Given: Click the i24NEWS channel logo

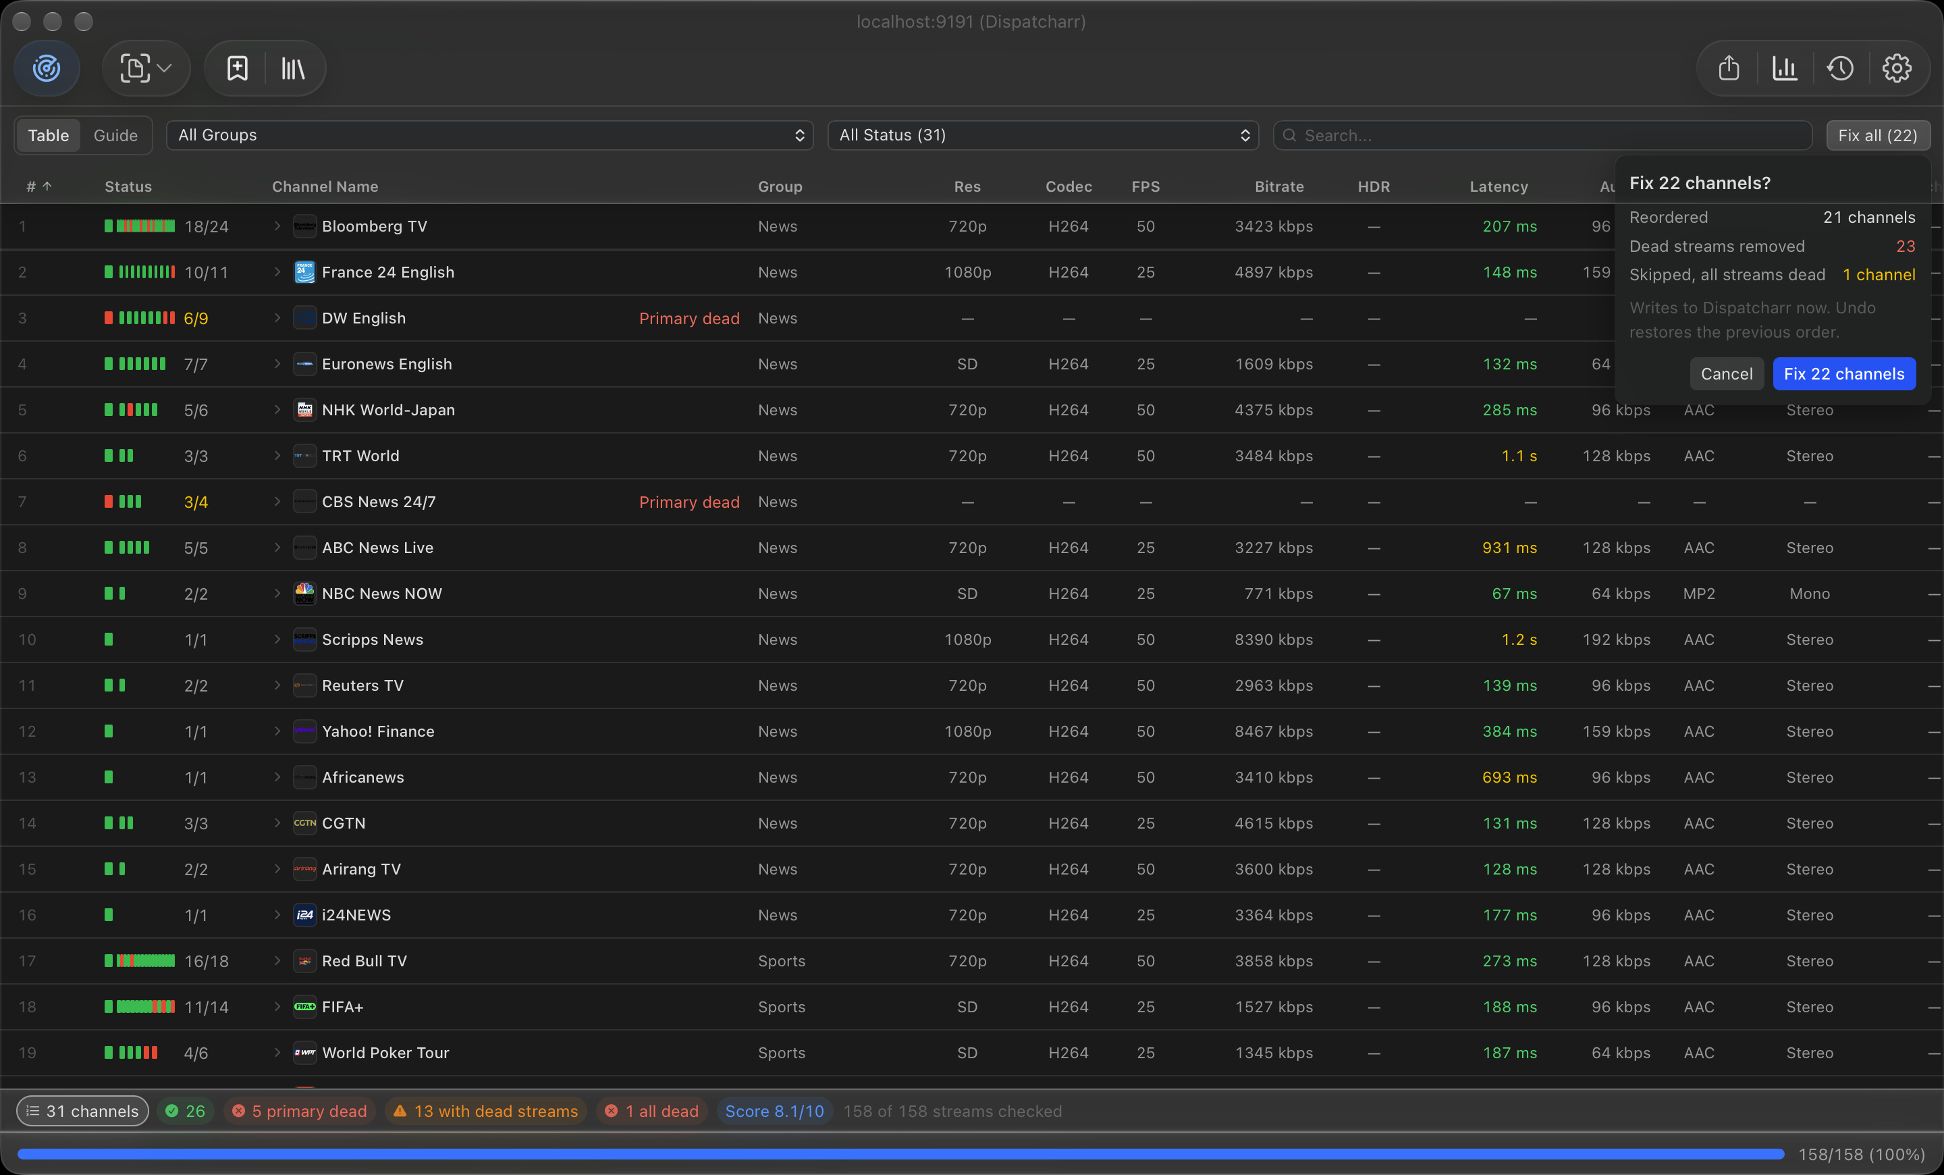Looking at the screenshot, I should coord(304,914).
